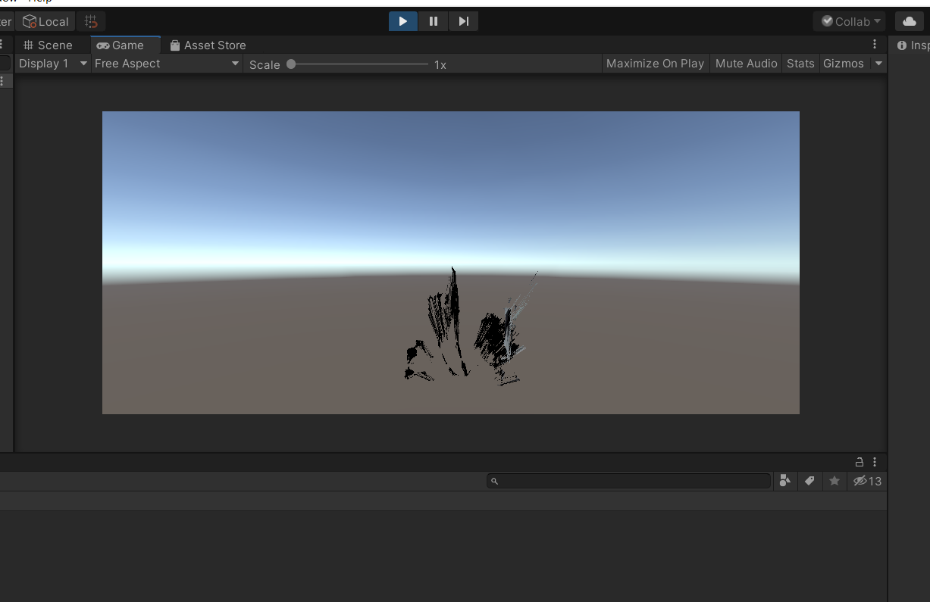Switch to the Scene tab
The height and width of the screenshot is (602, 930).
coord(49,45)
